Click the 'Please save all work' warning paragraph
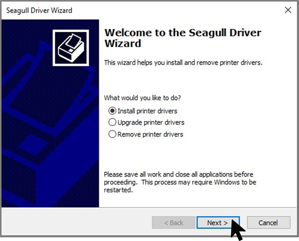This screenshot has height=241, width=299. (x=180, y=182)
